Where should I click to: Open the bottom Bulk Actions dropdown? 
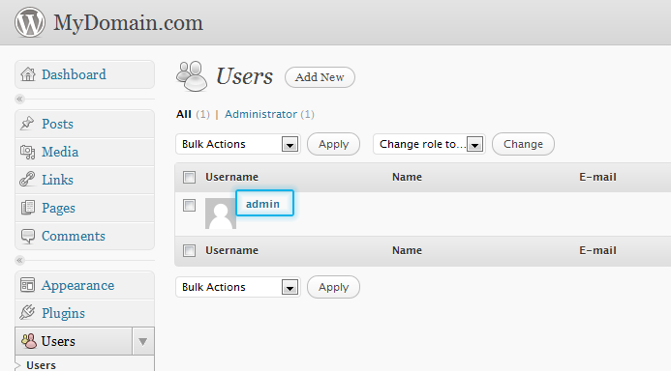click(x=237, y=287)
